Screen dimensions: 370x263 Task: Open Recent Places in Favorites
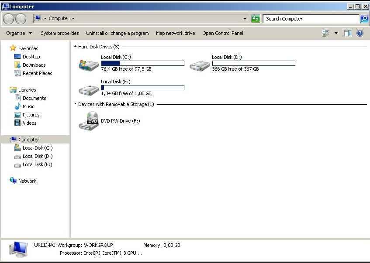pyautogui.click(x=37, y=73)
